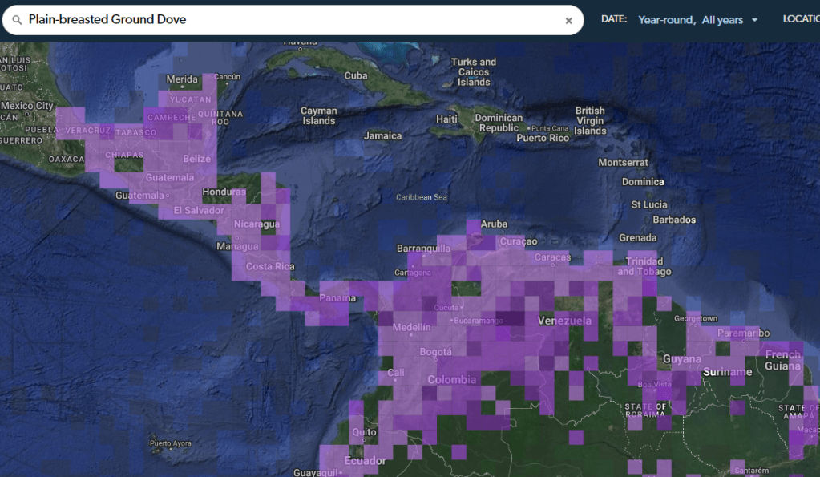
Task: Click the Costa Rica map label
Action: pyautogui.click(x=269, y=266)
